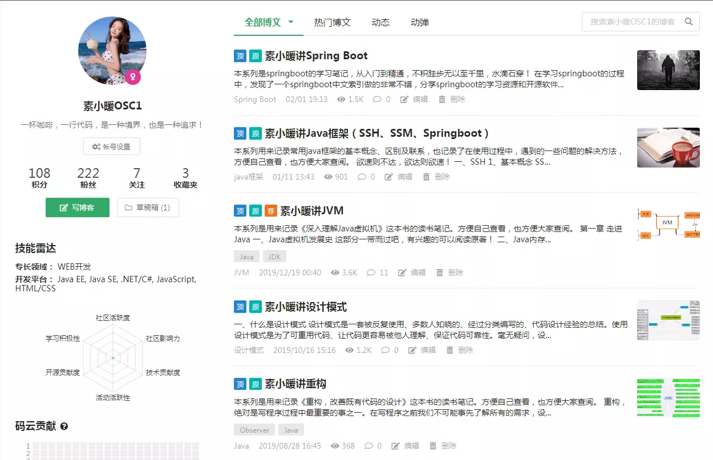This screenshot has width=713, height=460.
Task: Click the search magnifier icon
Action: pyautogui.click(x=688, y=22)
